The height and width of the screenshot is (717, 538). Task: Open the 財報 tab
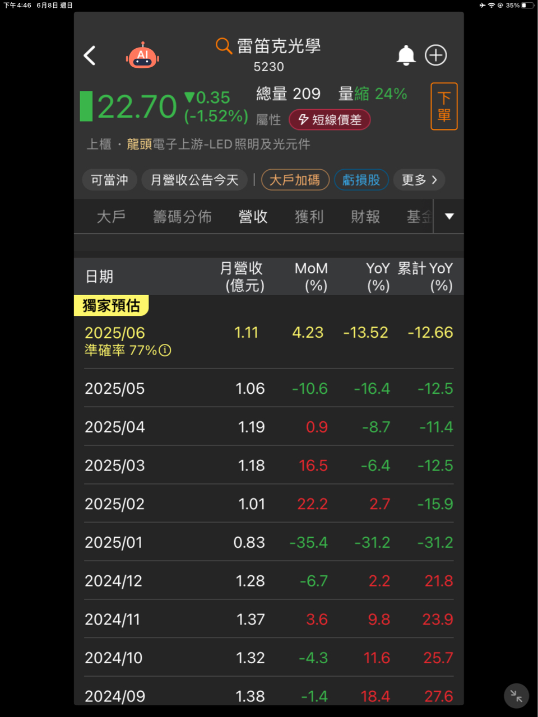pyautogui.click(x=365, y=217)
